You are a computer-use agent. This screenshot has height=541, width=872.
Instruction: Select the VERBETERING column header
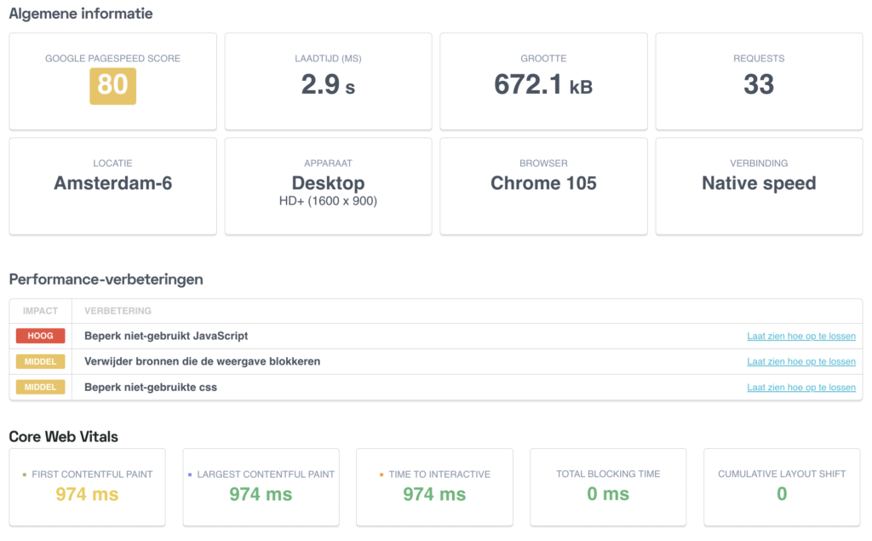118,311
